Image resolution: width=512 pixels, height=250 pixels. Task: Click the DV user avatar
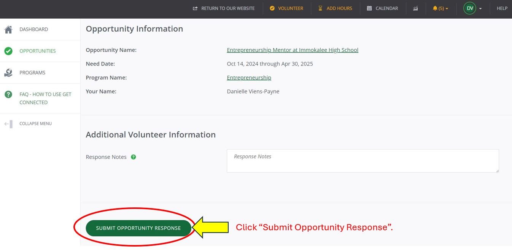pos(469,8)
